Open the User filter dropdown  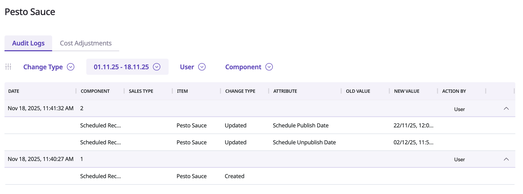click(x=192, y=67)
